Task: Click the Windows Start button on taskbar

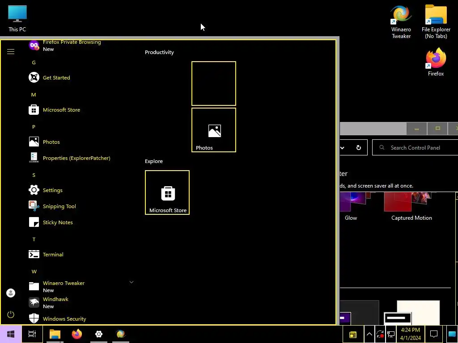Action: pyautogui.click(x=11, y=334)
